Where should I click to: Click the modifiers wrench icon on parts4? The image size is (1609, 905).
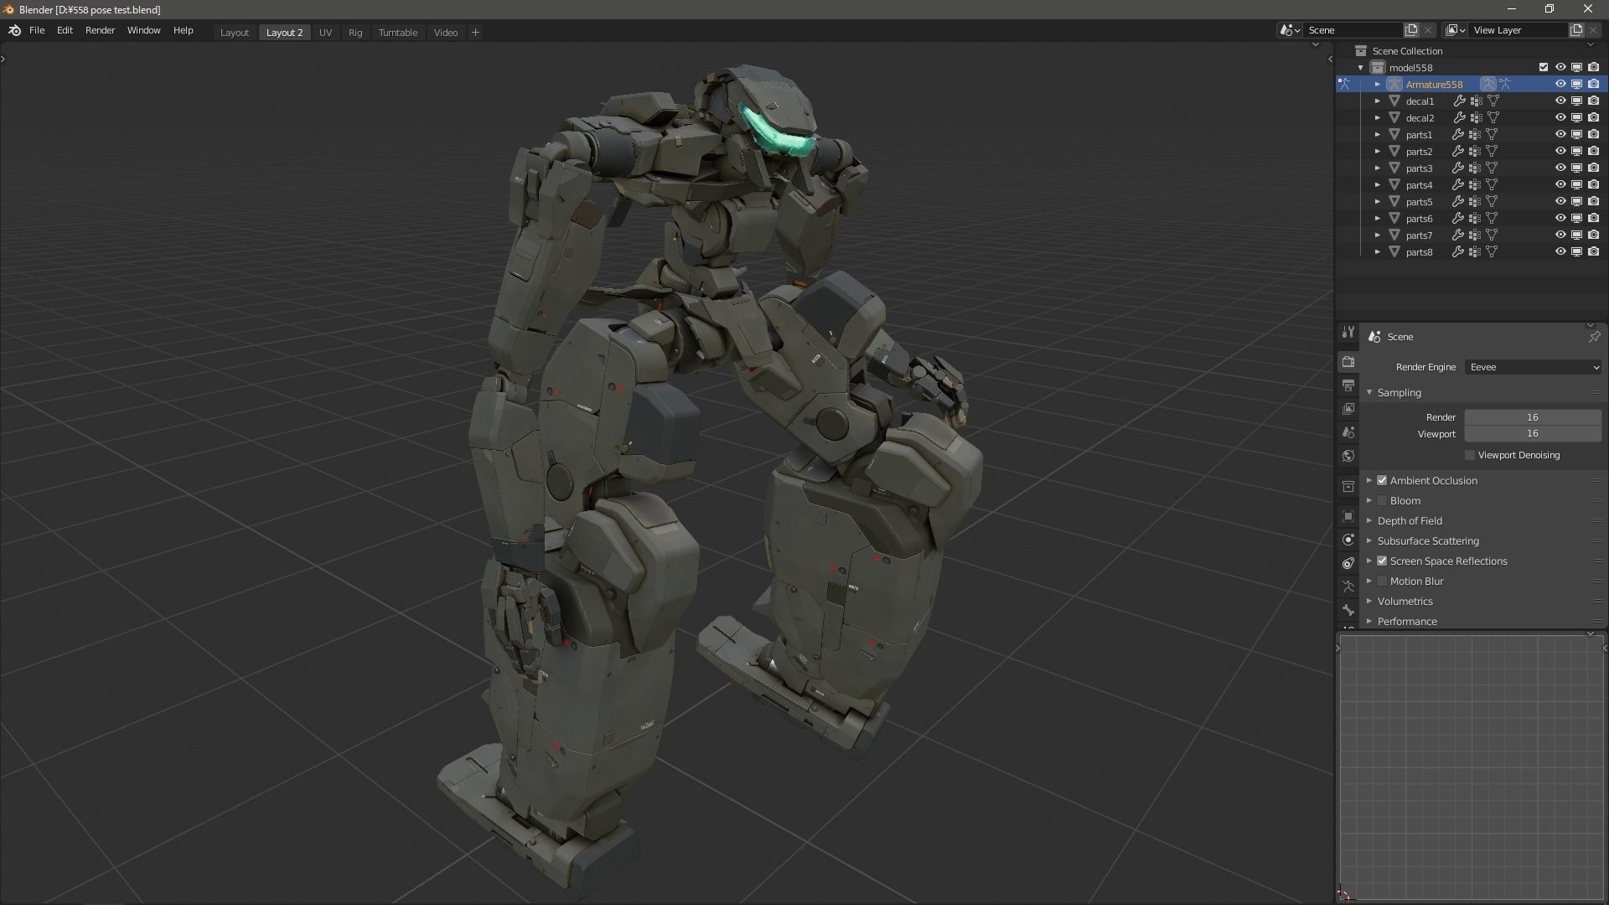(x=1459, y=185)
